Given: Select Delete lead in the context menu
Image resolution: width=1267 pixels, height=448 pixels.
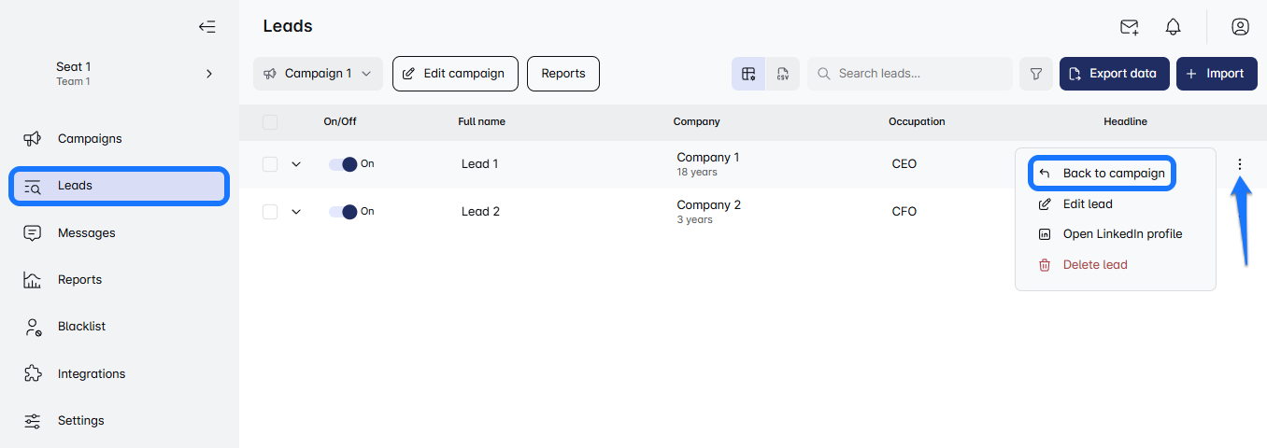Looking at the screenshot, I should click(1094, 265).
